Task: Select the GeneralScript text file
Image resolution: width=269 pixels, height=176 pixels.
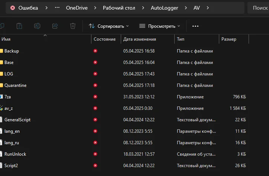Action: click(x=124, y=120)
